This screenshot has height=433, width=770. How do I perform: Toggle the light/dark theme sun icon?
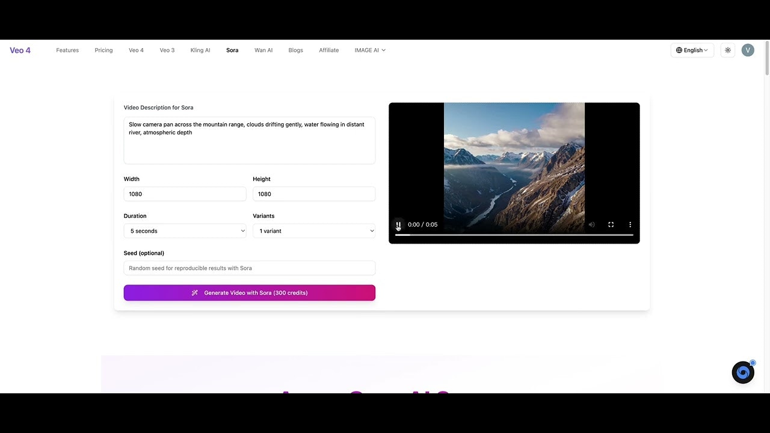(728, 51)
